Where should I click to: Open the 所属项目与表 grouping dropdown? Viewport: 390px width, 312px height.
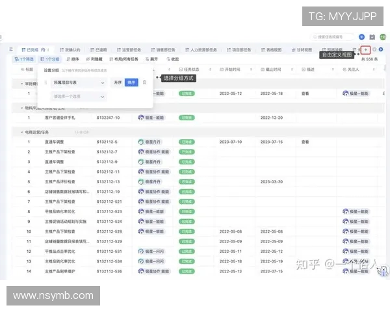pos(78,83)
